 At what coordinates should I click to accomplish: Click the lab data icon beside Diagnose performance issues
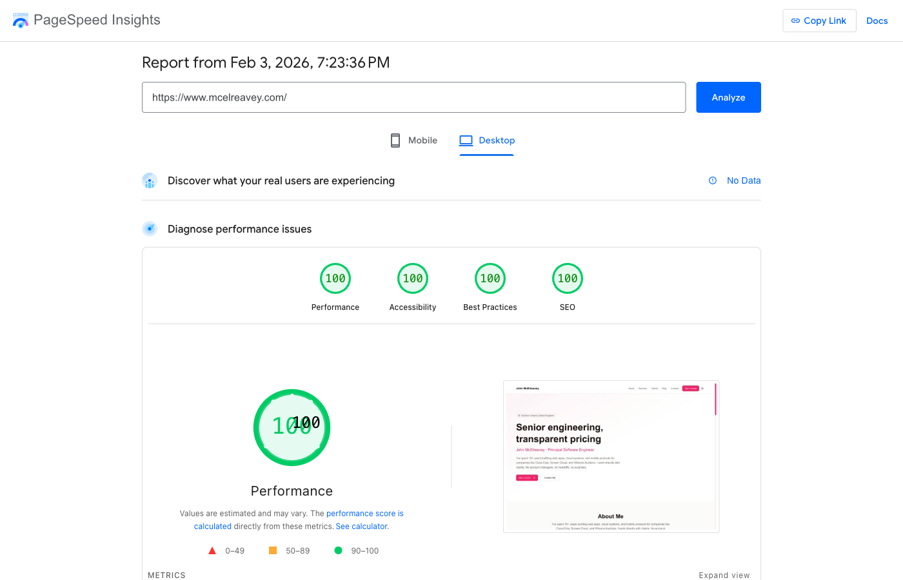click(150, 229)
